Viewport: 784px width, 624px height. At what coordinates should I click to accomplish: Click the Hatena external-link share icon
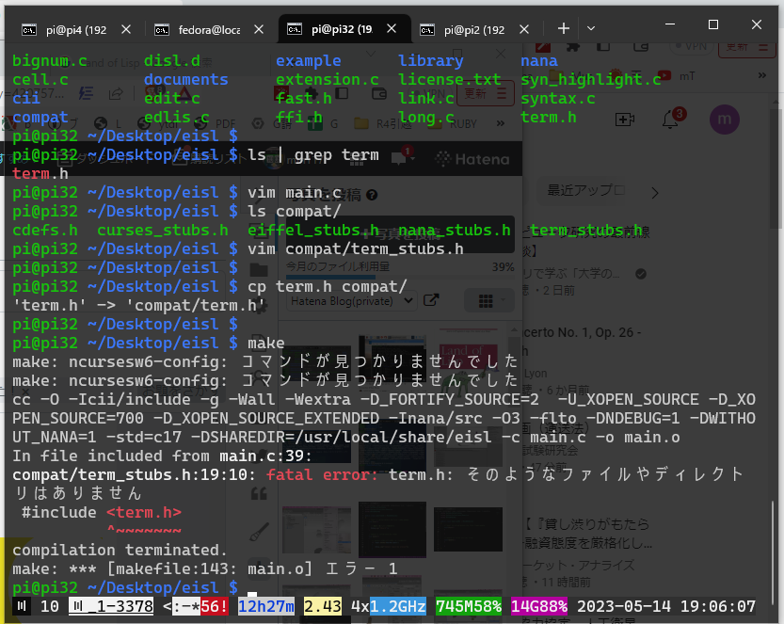pyautogui.click(x=431, y=299)
